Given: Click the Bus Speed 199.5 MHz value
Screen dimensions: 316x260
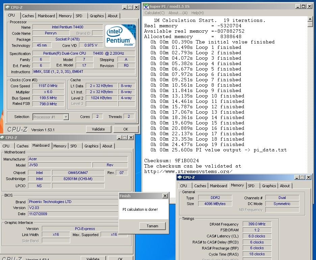Looking at the screenshot, I should [48, 98].
